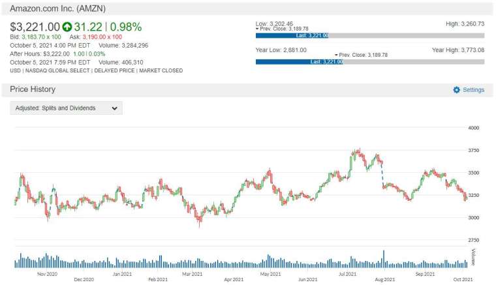The height and width of the screenshot is (285, 496).
Task: Click the vertical Volume axis label
Action: click(473, 257)
